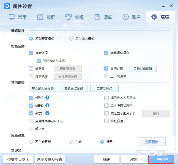Click the QQ input method logo icon

[x=7, y=6]
